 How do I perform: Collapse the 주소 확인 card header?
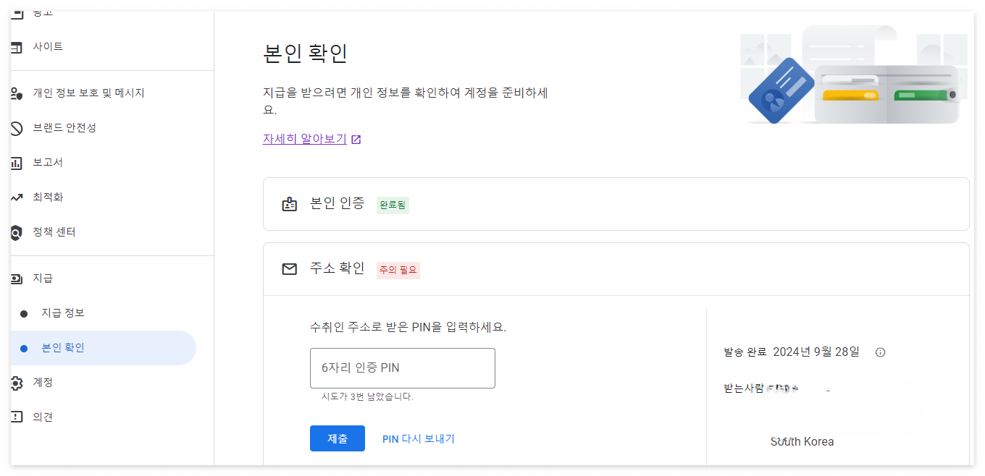click(x=616, y=269)
